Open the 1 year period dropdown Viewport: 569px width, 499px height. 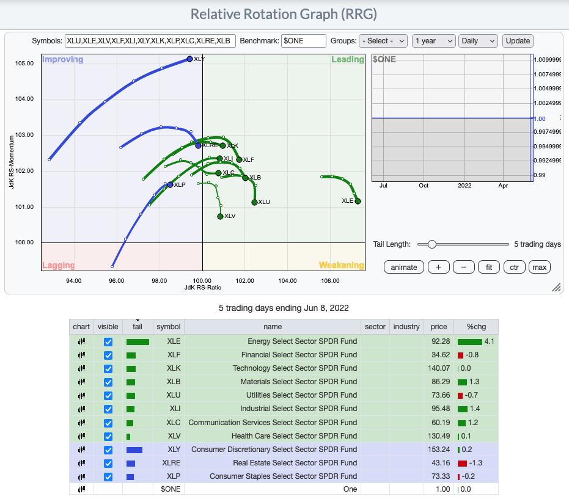(433, 41)
